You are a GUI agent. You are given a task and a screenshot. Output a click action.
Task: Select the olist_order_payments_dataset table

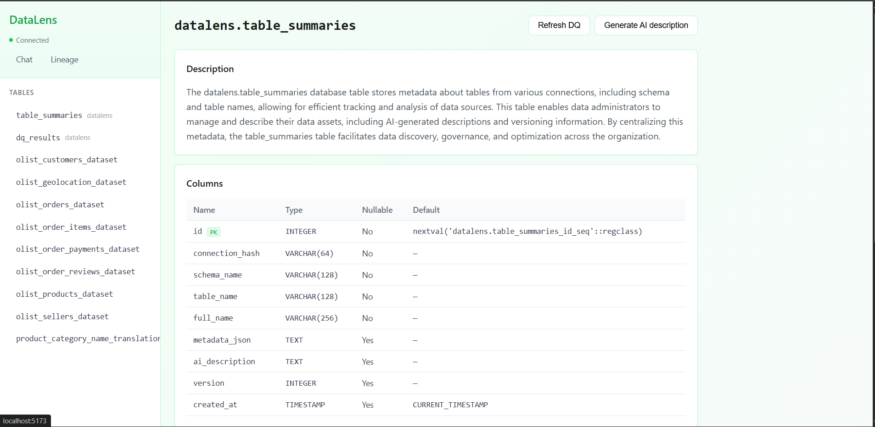tap(78, 249)
